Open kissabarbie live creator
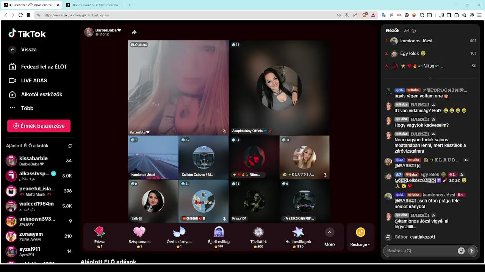The height and width of the screenshot is (272, 485). [x=39, y=161]
